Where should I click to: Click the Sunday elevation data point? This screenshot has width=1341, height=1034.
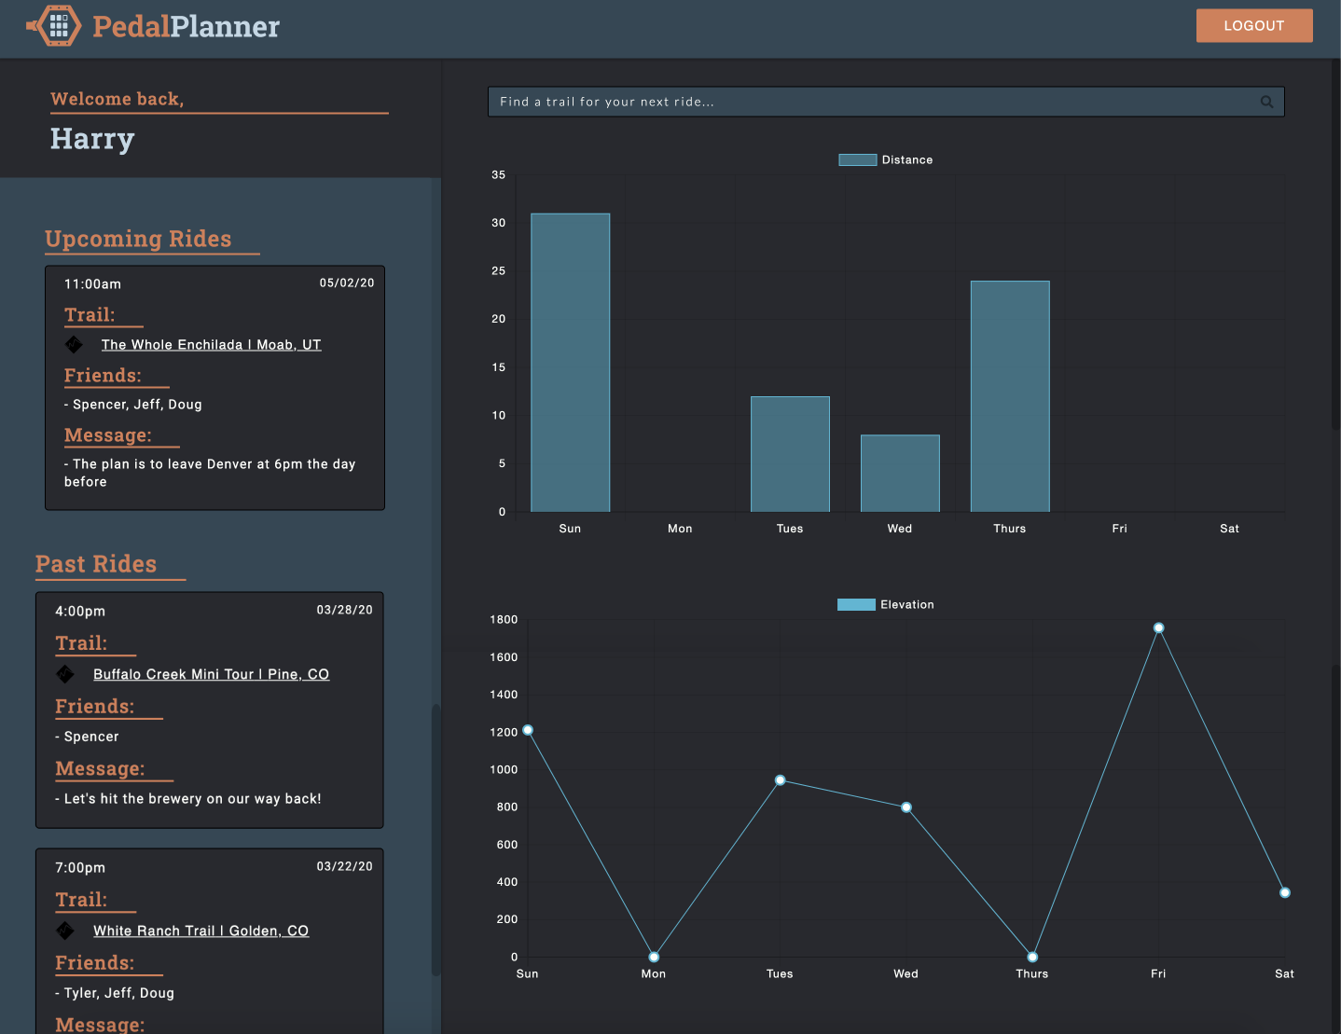528,730
